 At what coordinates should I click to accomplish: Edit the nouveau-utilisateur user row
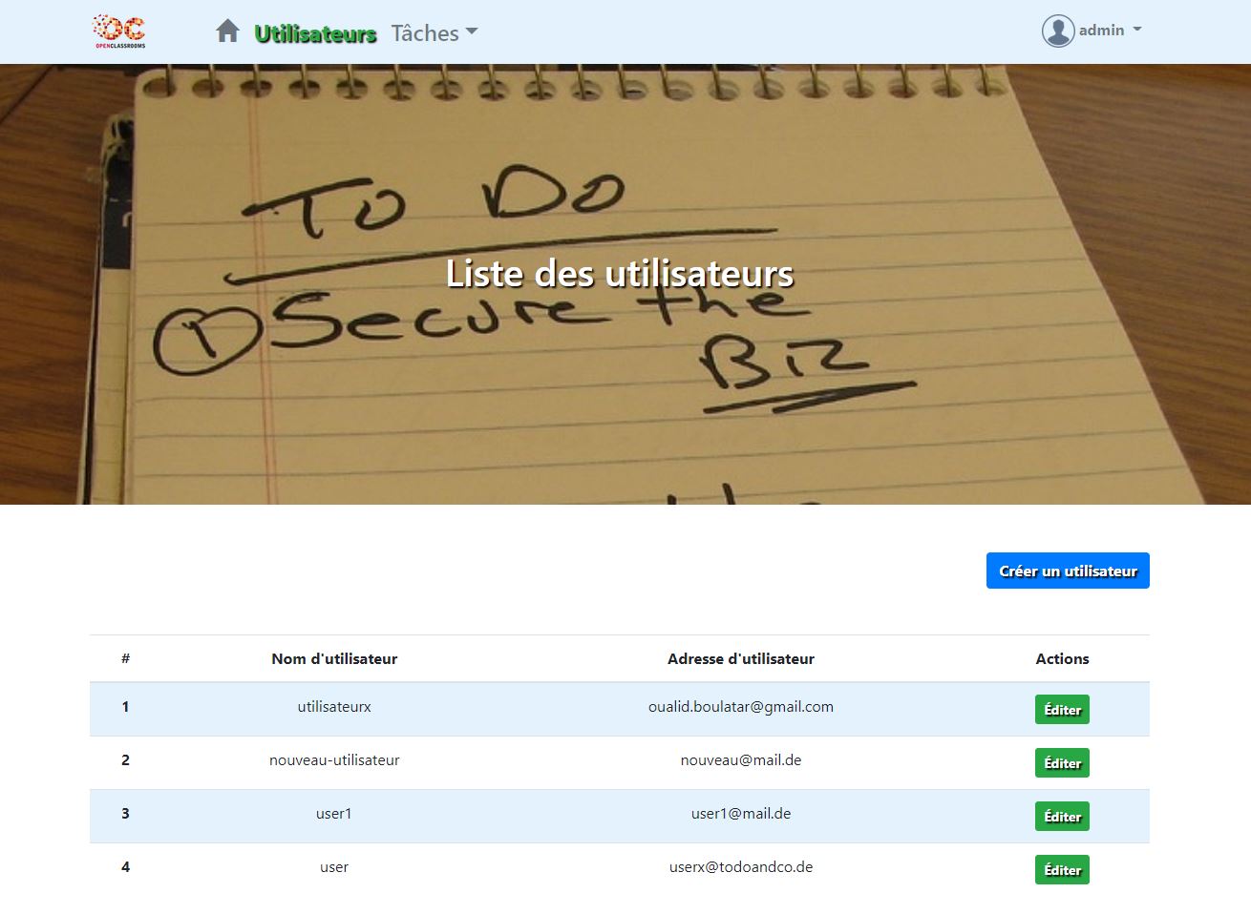pyautogui.click(x=1062, y=763)
